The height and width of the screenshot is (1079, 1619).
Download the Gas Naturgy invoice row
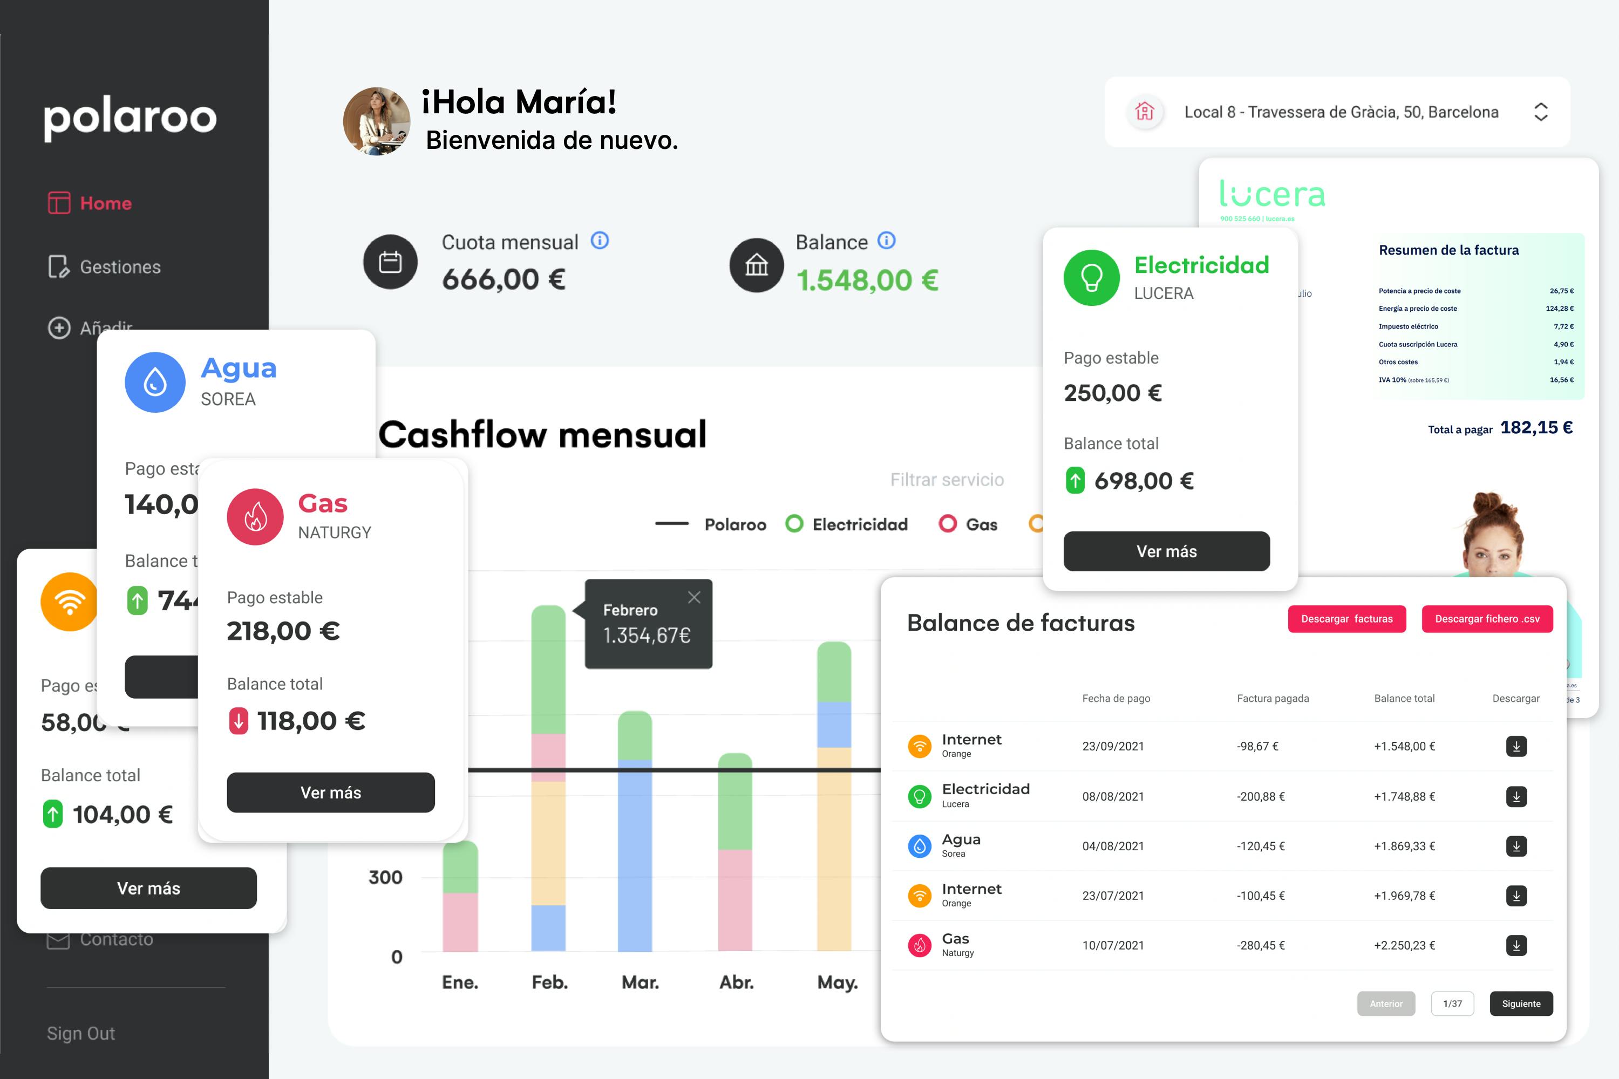(1516, 945)
